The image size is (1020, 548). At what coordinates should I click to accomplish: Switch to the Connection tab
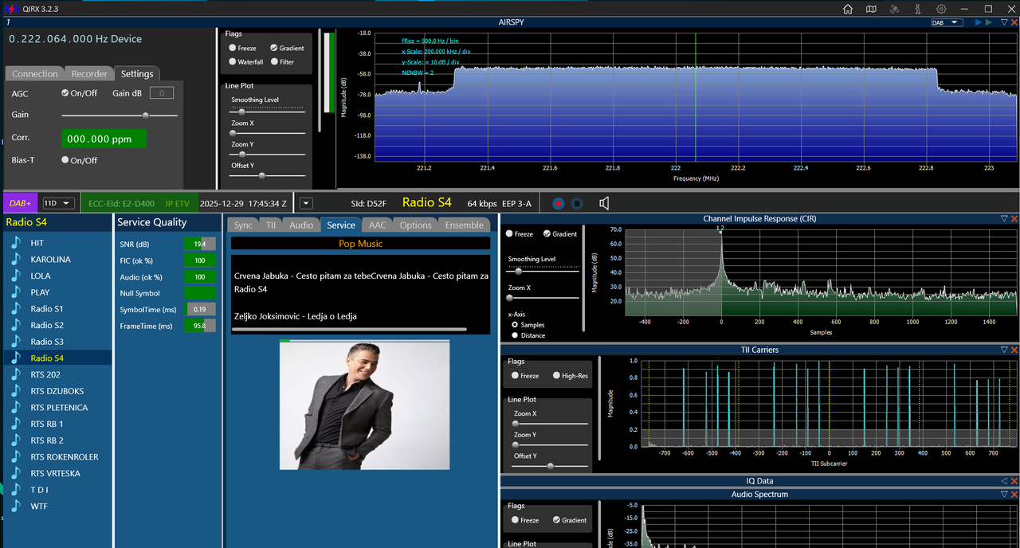(34, 73)
